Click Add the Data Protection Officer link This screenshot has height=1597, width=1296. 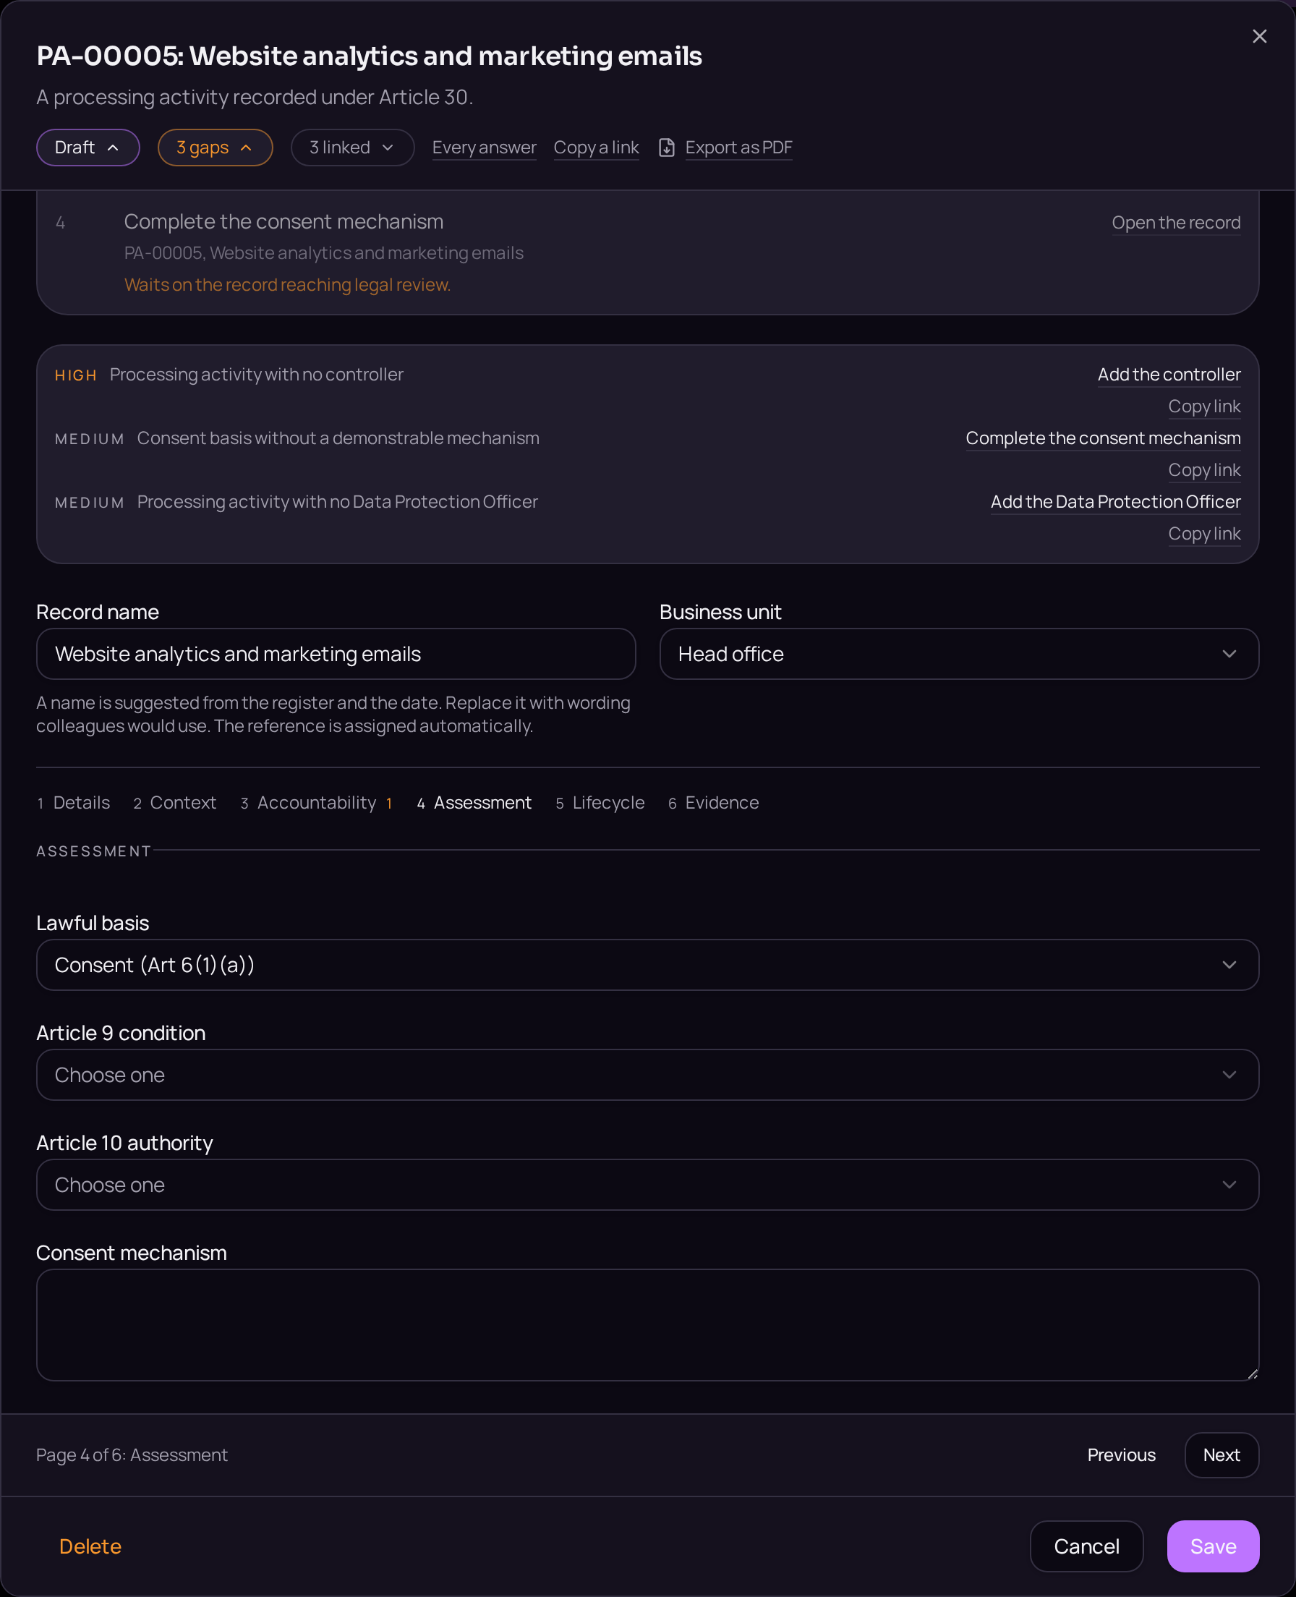1115,502
